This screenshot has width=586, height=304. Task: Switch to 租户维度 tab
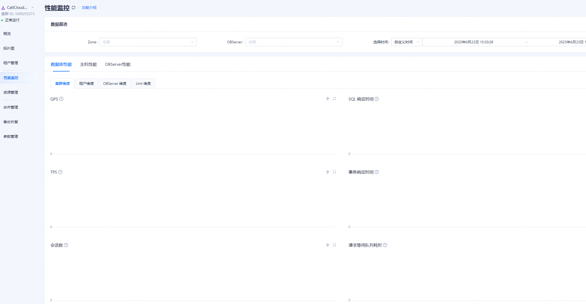pyautogui.click(x=86, y=84)
